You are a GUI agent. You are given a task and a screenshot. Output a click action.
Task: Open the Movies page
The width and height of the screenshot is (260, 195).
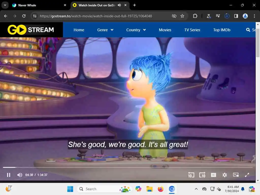tap(165, 30)
